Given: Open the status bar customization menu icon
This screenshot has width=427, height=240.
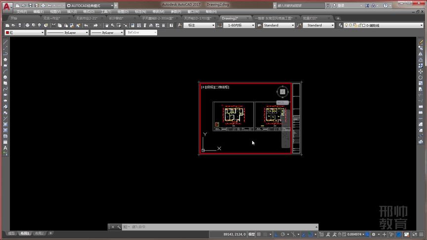Looking at the screenshot, I should 421,234.
